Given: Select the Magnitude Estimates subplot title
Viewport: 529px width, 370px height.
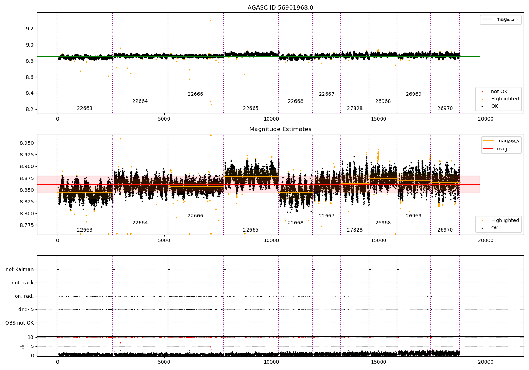Looking at the screenshot, I should pos(280,129).
